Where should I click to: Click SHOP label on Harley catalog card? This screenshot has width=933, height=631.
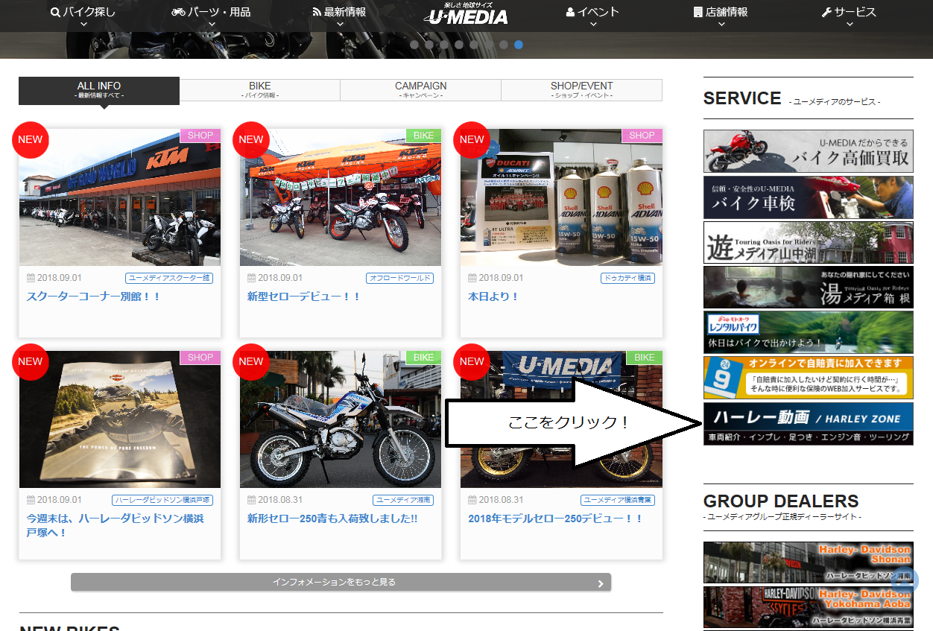[200, 358]
